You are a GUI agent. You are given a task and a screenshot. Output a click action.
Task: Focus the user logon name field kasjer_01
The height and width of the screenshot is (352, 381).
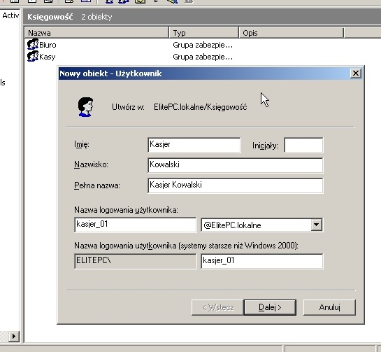136,225
